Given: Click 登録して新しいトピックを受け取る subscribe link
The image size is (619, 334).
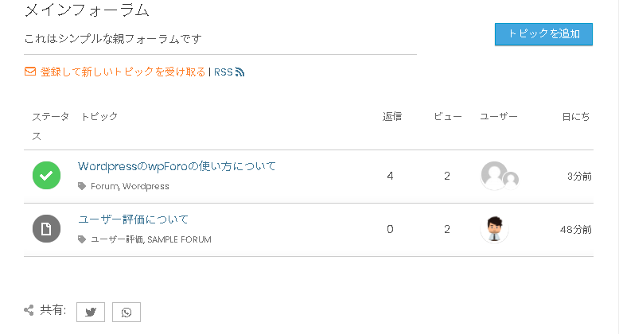Looking at the screenshot, I should click(x=123, y=72).
